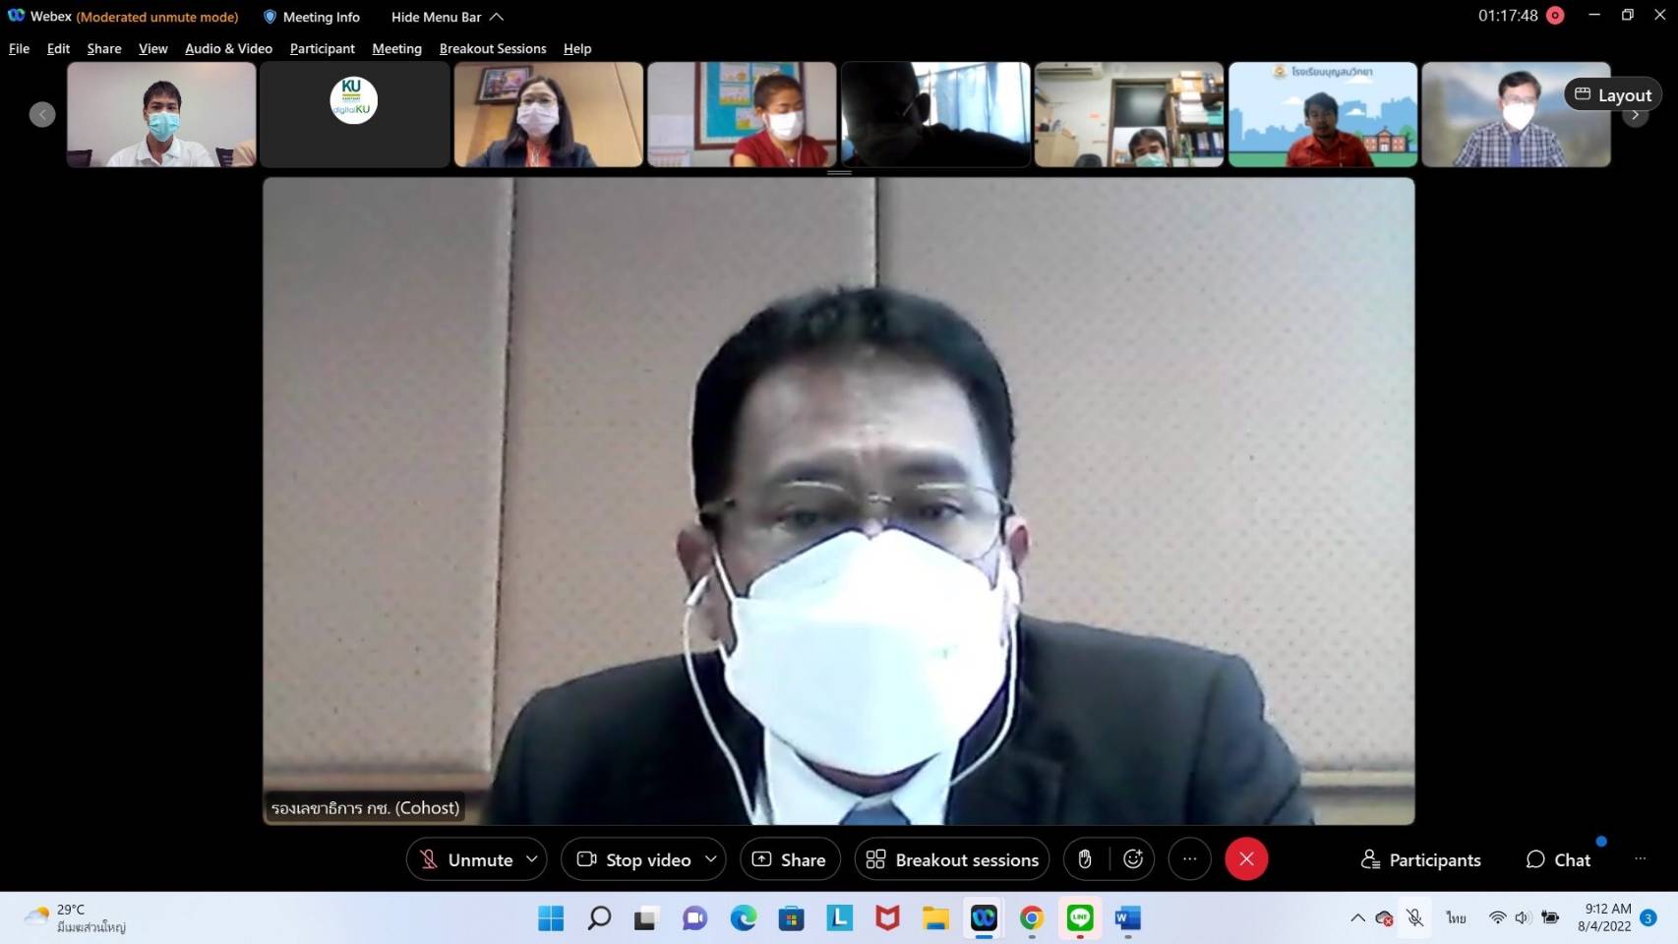This screenshot has width=1678, height=944.
Task: Open the emoji reactions icon
Action: [x=1133, y=859]
